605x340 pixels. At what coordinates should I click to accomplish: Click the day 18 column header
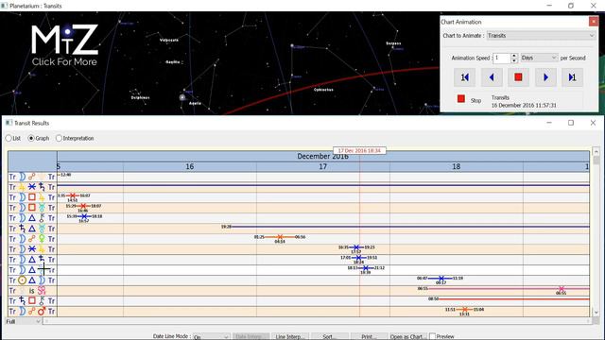pyautogui.click(x=456, y=166)
